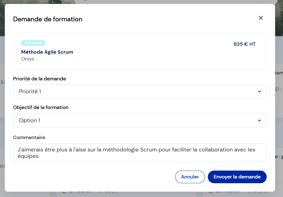Click the chevron arrow beside Option 1
This screenshot has width=283, height=197.
point(259,121)
